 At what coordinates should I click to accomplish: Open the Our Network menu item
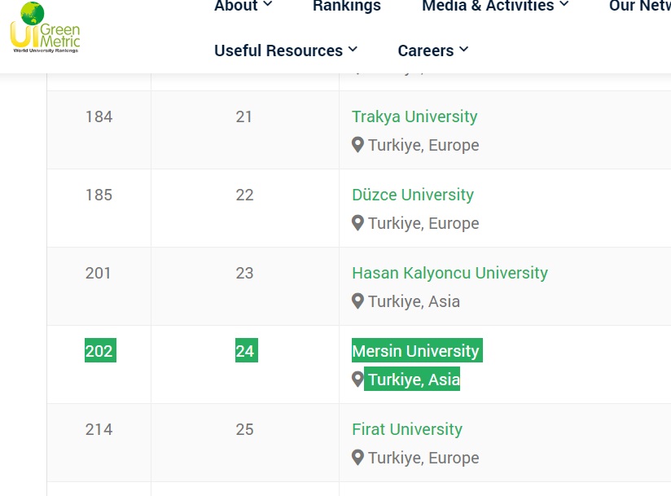click(x=640, y=7)
